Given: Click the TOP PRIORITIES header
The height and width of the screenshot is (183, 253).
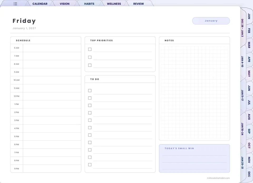Looking at the screenshot, I should [101, 40].
